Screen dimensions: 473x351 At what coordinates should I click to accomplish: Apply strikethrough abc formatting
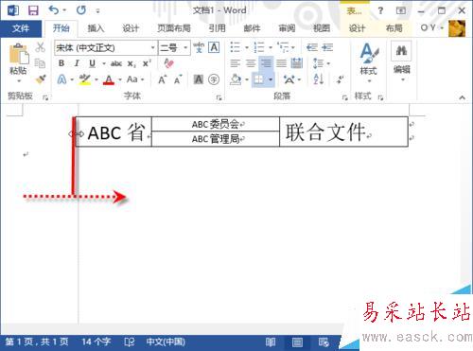coord(116,63)
